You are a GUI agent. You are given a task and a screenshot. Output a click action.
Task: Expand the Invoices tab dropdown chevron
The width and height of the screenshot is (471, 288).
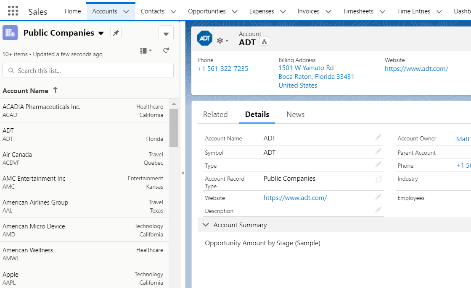coord(328,11)
